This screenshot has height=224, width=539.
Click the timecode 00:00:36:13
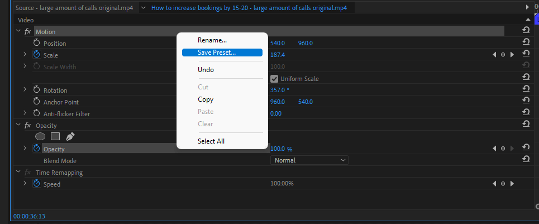(x=29, y=216)
